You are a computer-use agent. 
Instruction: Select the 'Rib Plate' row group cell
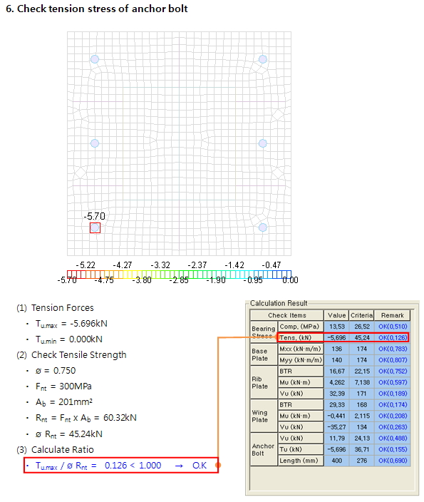(x=264, y=382)
